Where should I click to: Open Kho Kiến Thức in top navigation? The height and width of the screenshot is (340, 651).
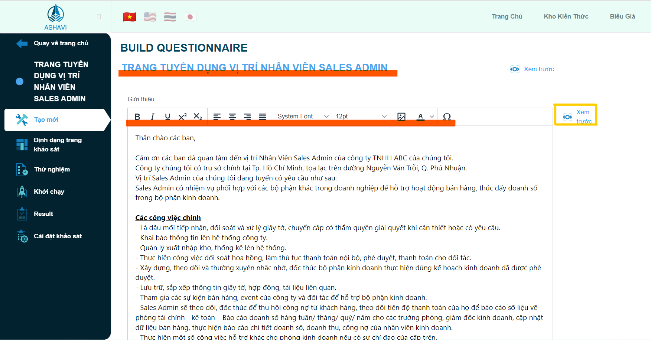coord(566,16)
